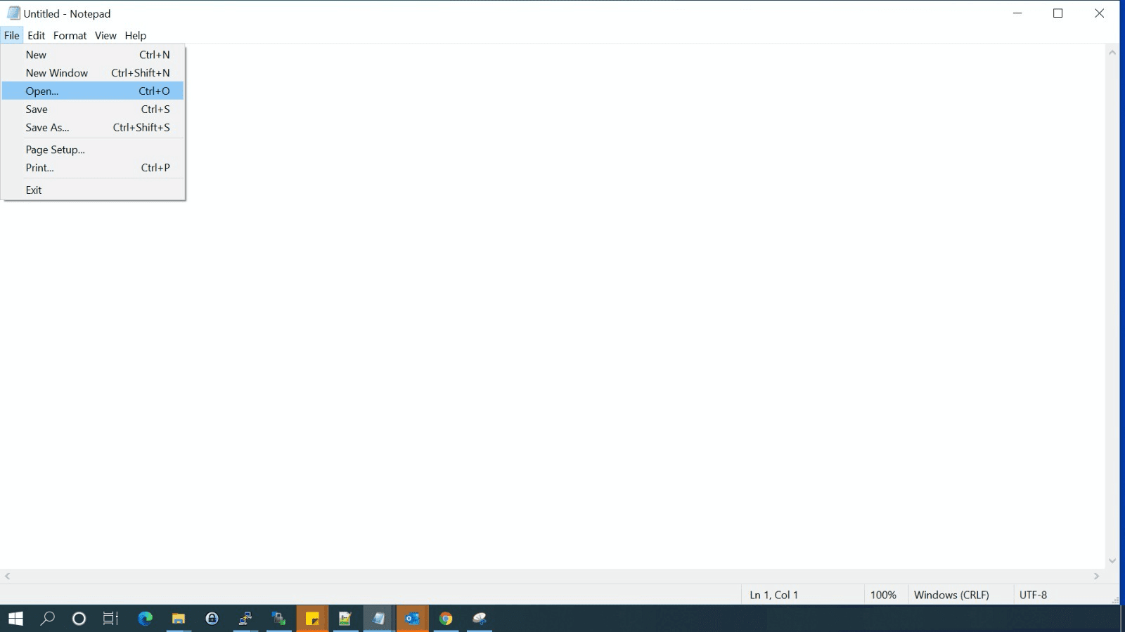The image size is (1125, 632).
Task: Open the Format menu
Action: (x=70, y=35)
